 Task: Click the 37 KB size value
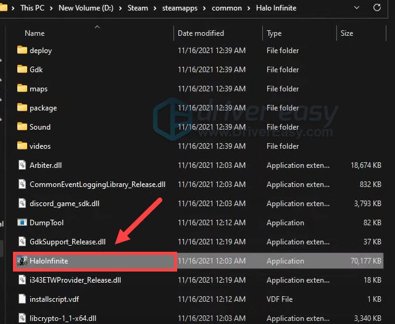point(372,242)
